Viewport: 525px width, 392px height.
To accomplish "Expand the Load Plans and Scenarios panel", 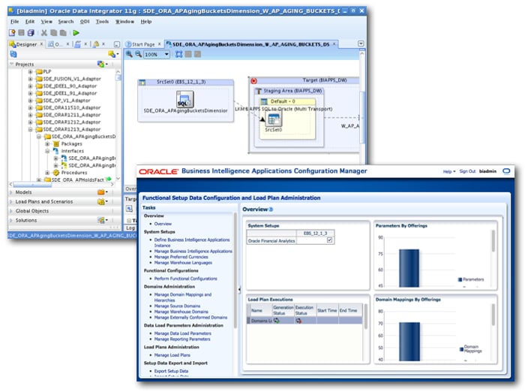I will point(11,201).
